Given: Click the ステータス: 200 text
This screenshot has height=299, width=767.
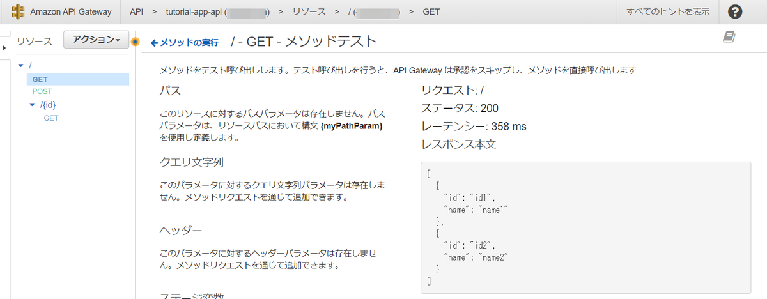Looking at the screenshot, I should coord(460,108).
